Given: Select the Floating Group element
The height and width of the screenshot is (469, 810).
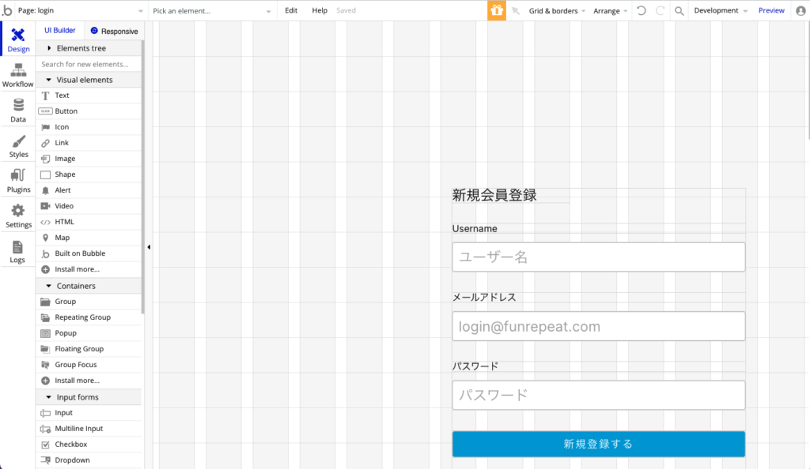Looking at the screenshot, I should (x=89, y=349).
